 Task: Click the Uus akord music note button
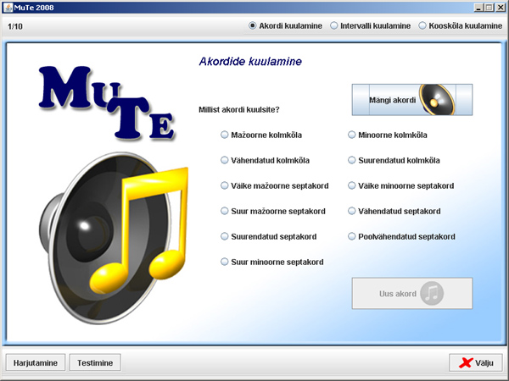coord(411,294)
